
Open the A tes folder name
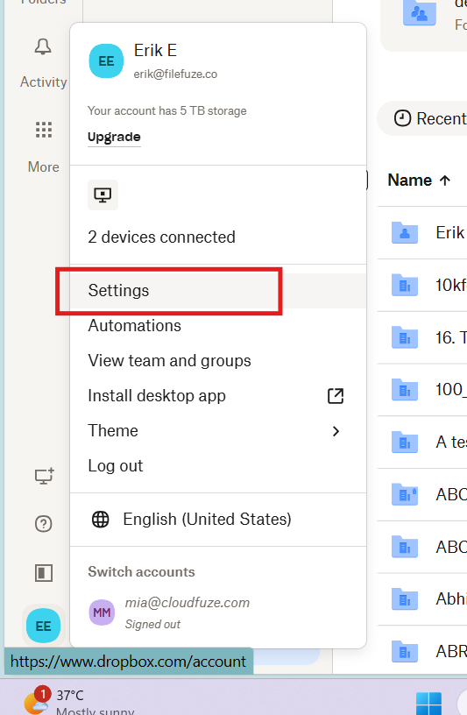451,442
